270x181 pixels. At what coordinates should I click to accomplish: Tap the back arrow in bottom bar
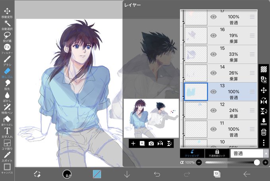(247, 174)
